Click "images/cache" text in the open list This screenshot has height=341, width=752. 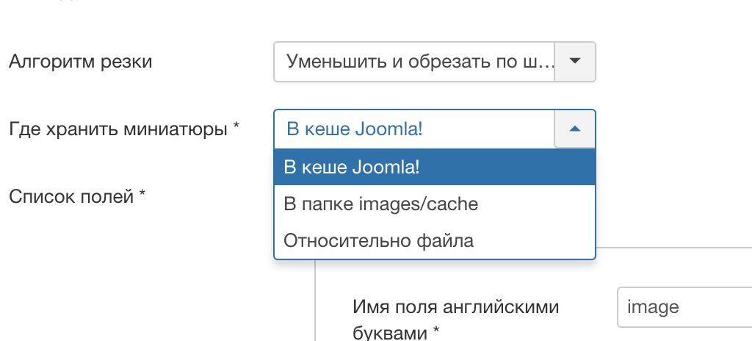427,204
